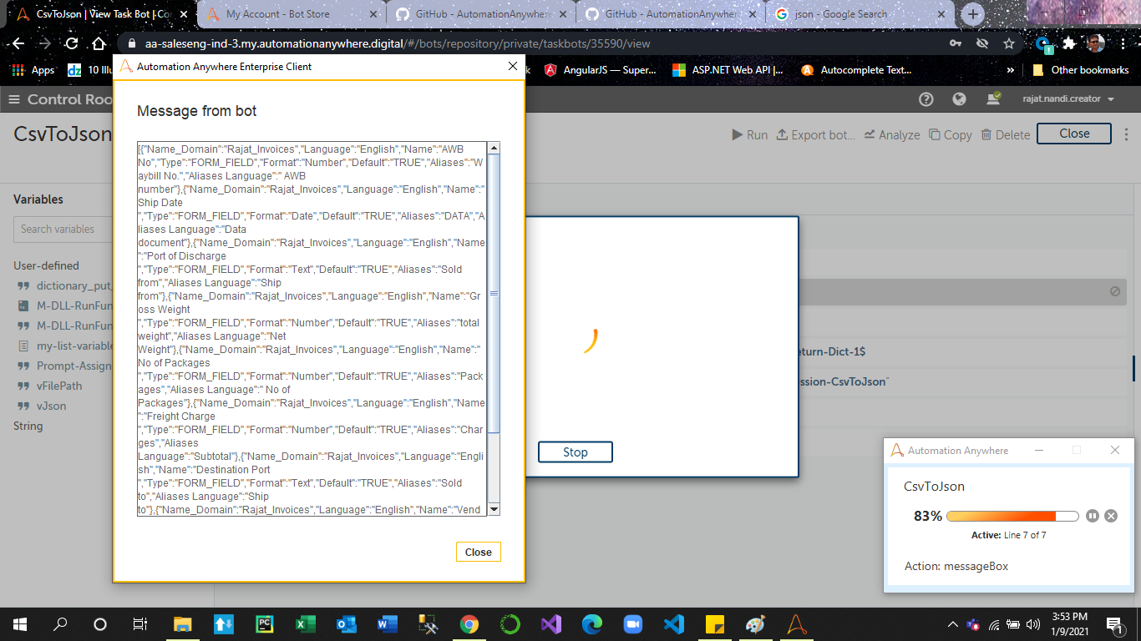Click the crossed-out eye icon in address bar
1141x641 pixels.
(x=982, y=43)
